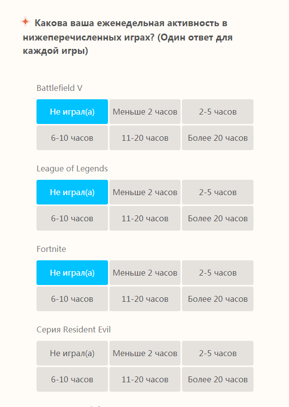The image size is (289, 407).
Task: Choose 'Более 20 часов' for Resident Evil series
Action: tap(217, 379)
